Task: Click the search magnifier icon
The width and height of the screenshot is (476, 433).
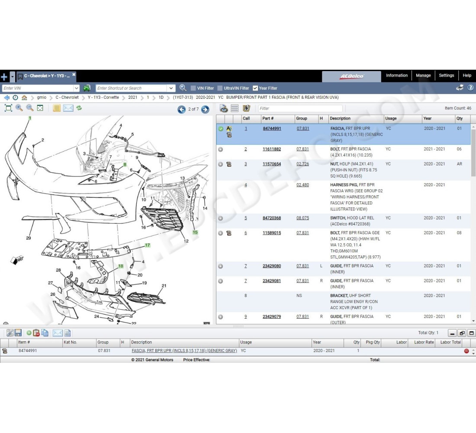Action: click(x=183, y=88)
